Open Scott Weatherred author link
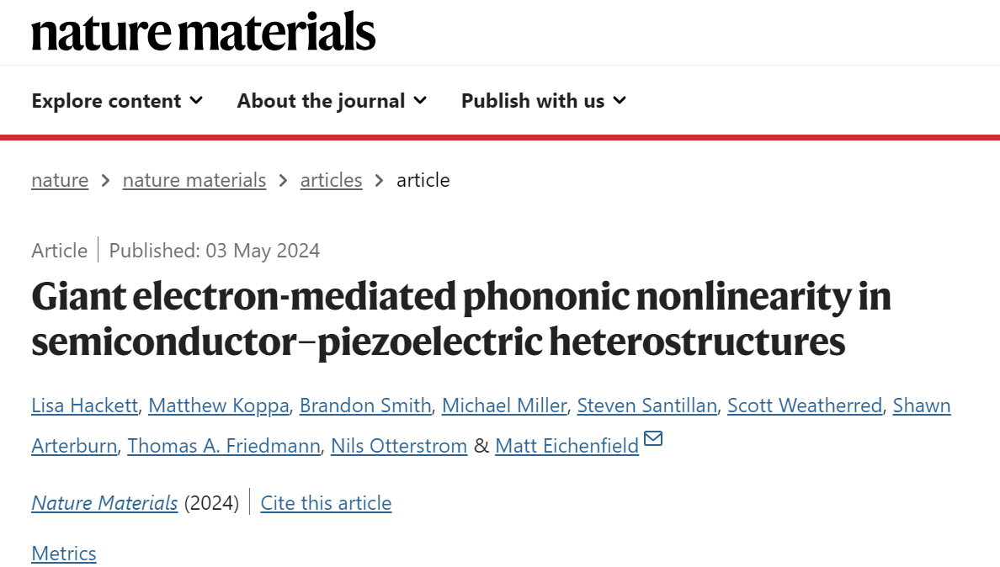1000x567 pixels. tap(805, 405)
